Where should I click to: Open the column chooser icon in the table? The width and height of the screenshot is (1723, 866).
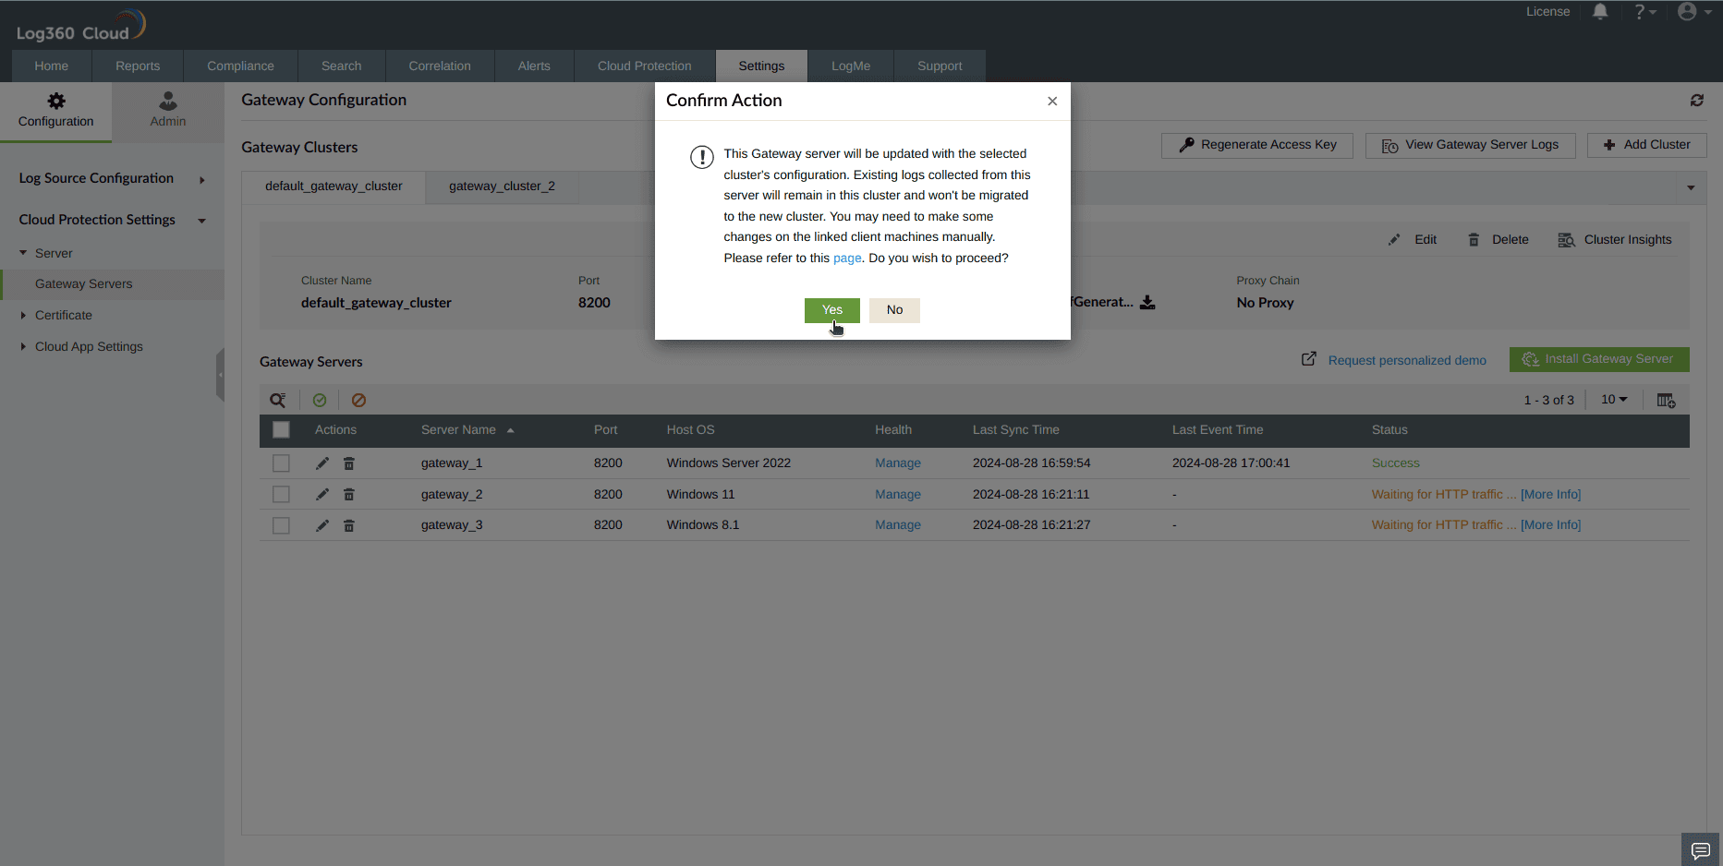tap(1667, 400)
